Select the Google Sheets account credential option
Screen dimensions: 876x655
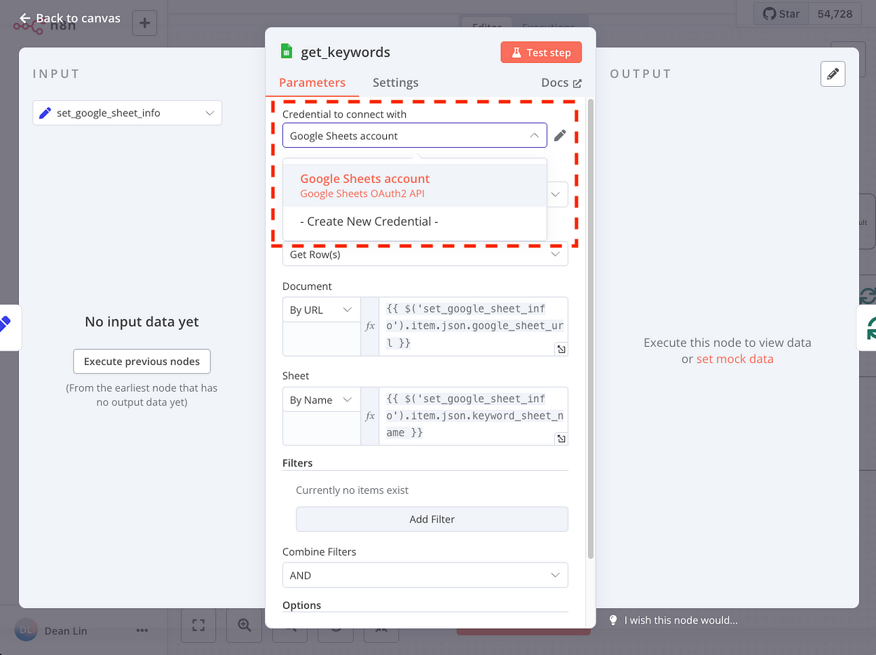[415, 186]
